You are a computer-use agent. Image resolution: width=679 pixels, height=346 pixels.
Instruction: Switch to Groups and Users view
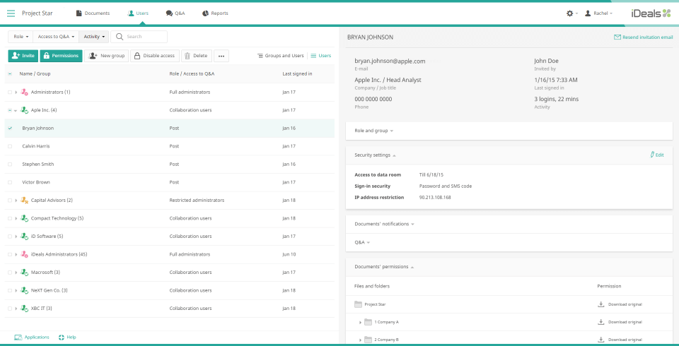pos(280,56)
